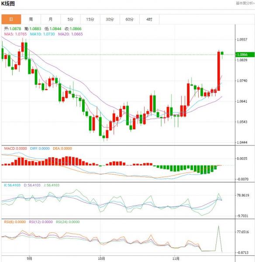Open the 5分 timeframe tab
The image size is (255, 262).
click(x=70, y=19)
